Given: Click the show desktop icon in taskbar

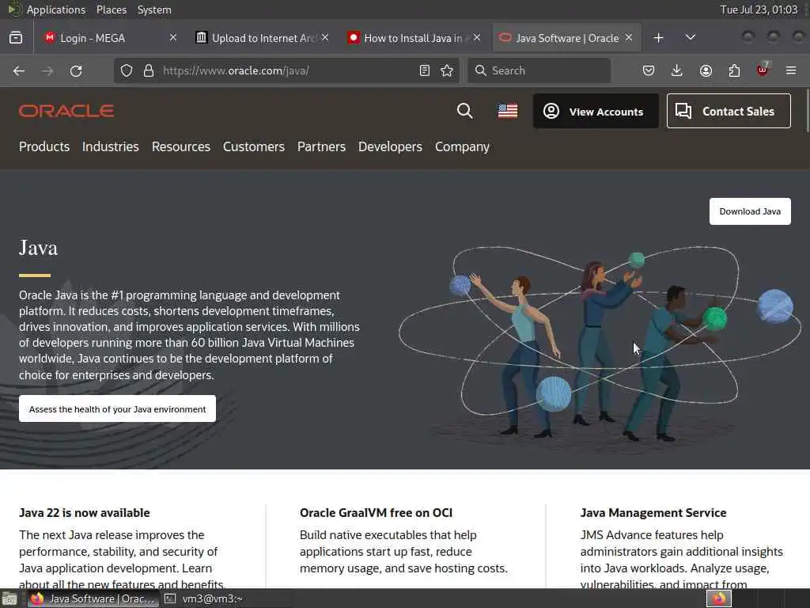Looking at the screenshot, I should tap(9, 598).
